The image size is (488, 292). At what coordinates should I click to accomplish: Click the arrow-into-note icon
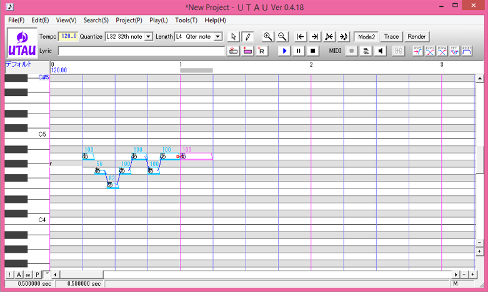[x=344, y=37]
